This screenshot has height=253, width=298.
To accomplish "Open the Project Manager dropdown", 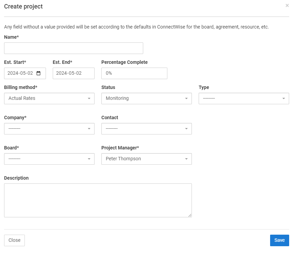I will point(147,159).
